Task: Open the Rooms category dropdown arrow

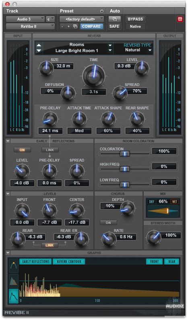Action: click(x=110, y=45)
